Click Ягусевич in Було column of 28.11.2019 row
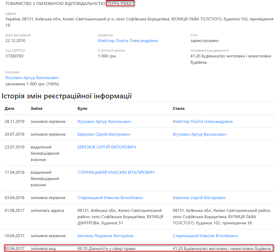 pos(104,122)
